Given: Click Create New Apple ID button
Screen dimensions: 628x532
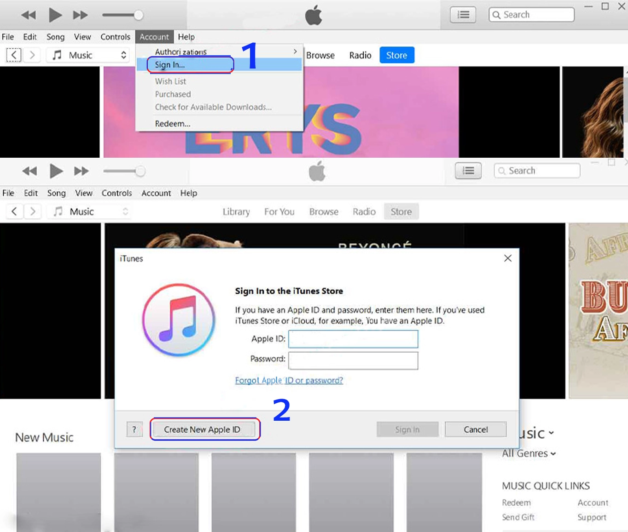Looking at the screenshot, I should (x=203, y=429).
